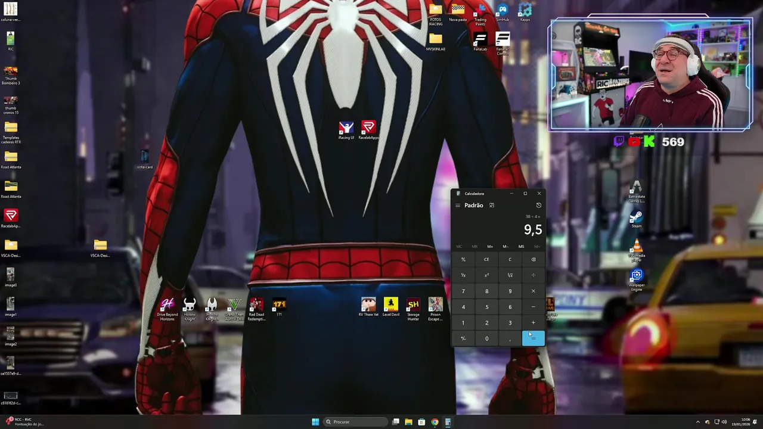Select the Wallpaper Engine shortcut
The width and height of the screenshot is (763, 429).
coord(637,281)
